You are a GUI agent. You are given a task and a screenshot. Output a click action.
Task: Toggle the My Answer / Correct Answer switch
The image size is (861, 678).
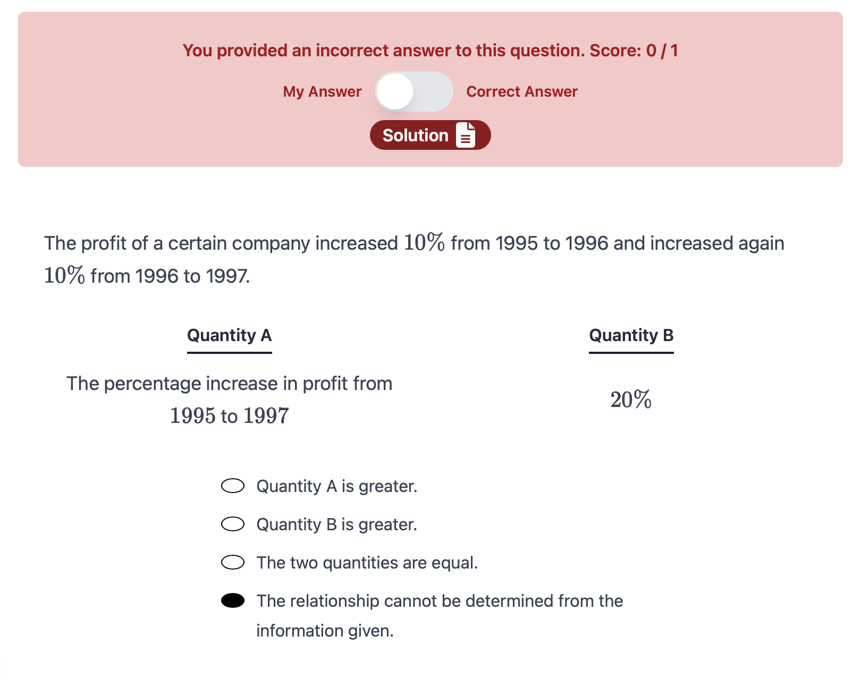coord(413,91)
